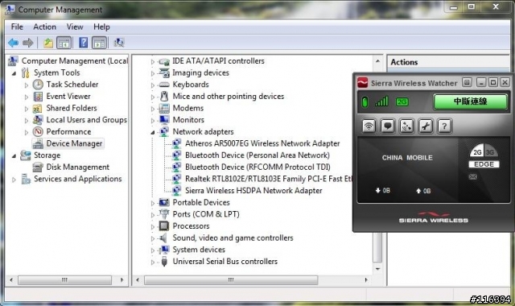515x306 pixels.
Task: Expand the Event Viewer node
Action: [27, 97]
